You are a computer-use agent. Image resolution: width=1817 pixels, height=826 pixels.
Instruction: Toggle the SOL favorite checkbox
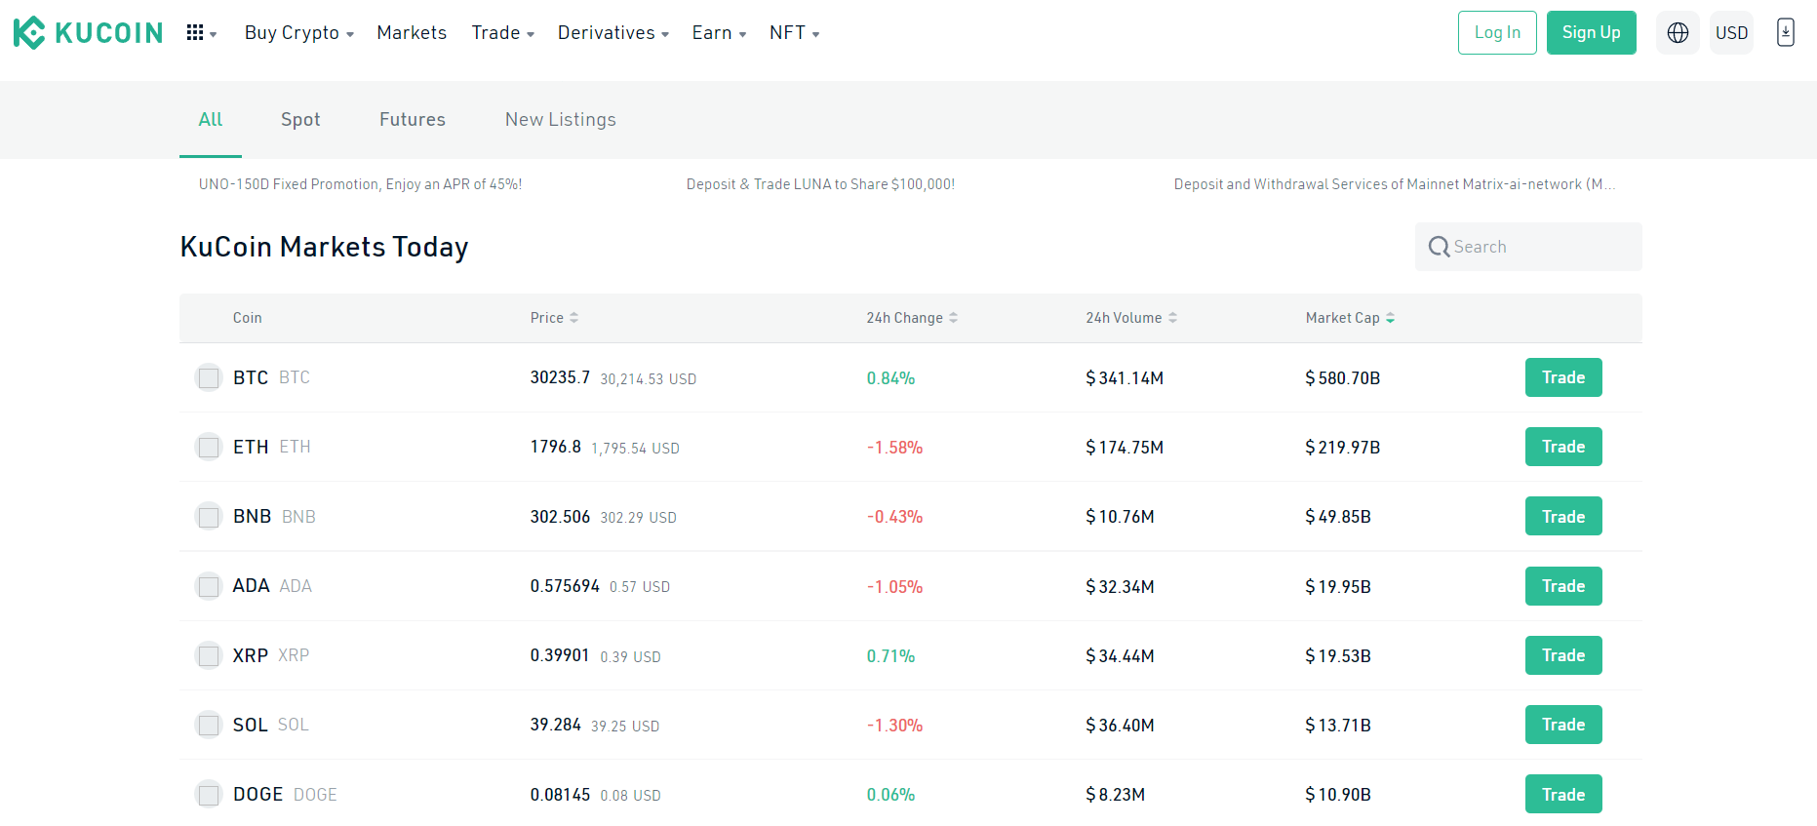coord(209,725)
